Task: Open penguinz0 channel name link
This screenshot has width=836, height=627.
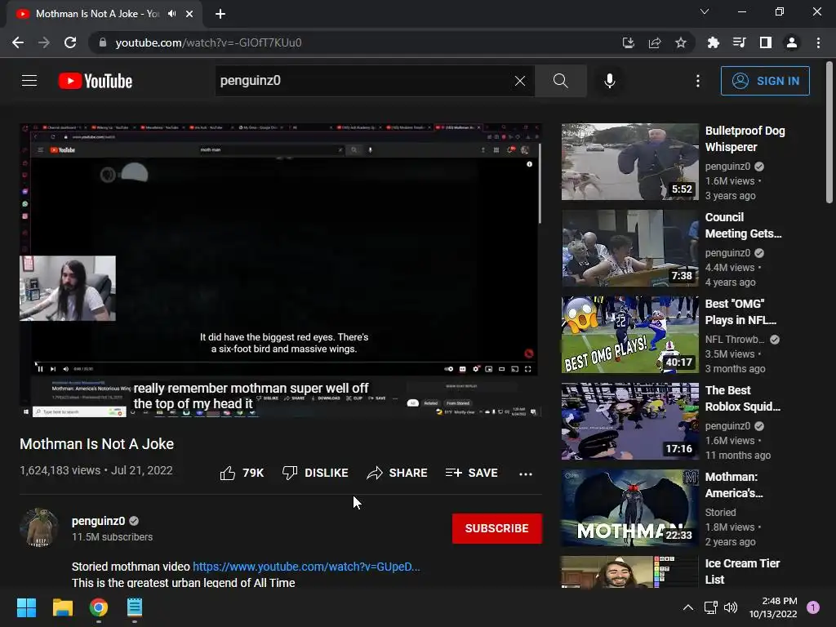Action: click(x=98, y=521)
